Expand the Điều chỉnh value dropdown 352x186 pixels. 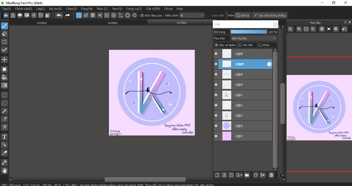(x=202, y=15)
